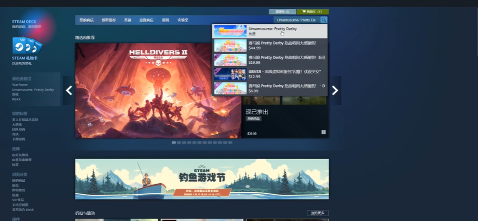Open 新鲜推荐 menu
This screenshot has width=478, height=221.
(109, 20)
